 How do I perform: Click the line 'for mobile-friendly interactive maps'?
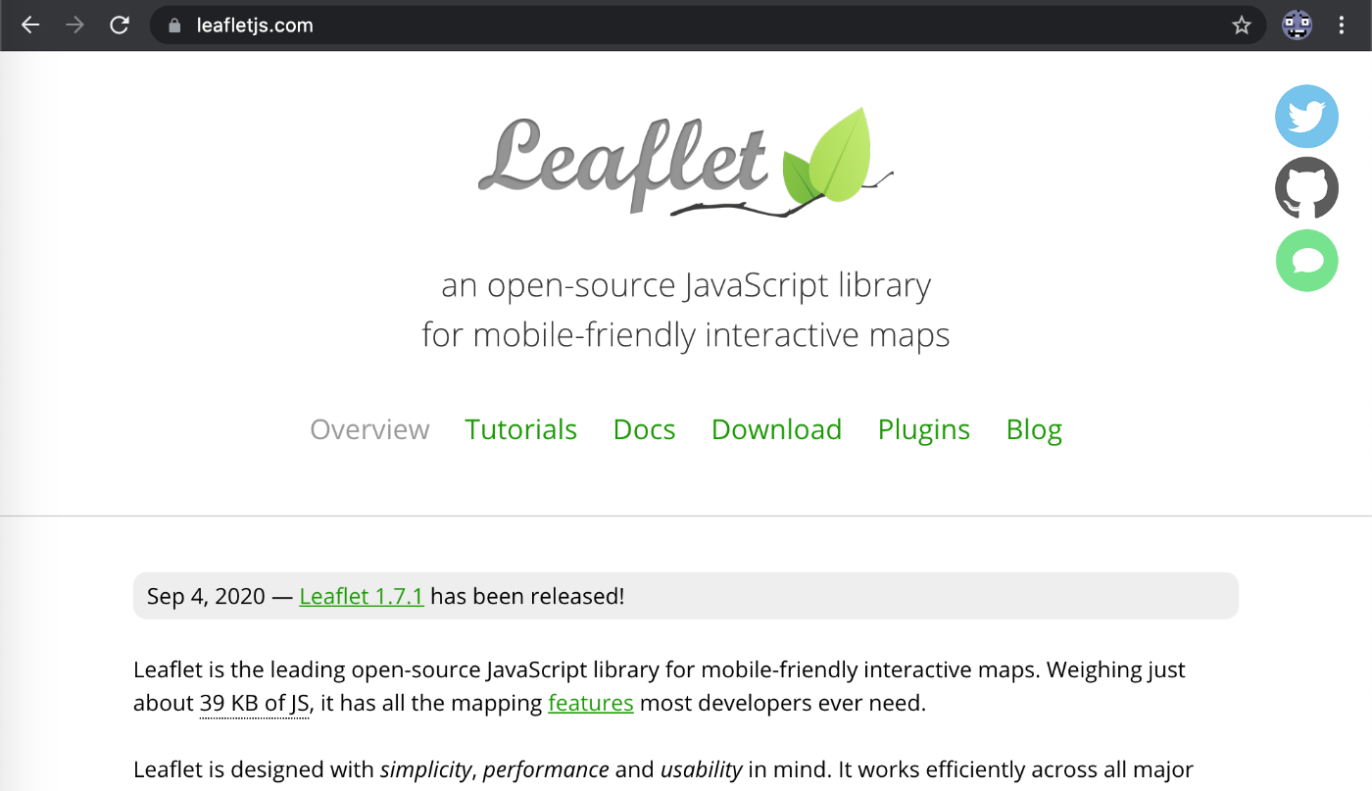click(x=686, y=335)
